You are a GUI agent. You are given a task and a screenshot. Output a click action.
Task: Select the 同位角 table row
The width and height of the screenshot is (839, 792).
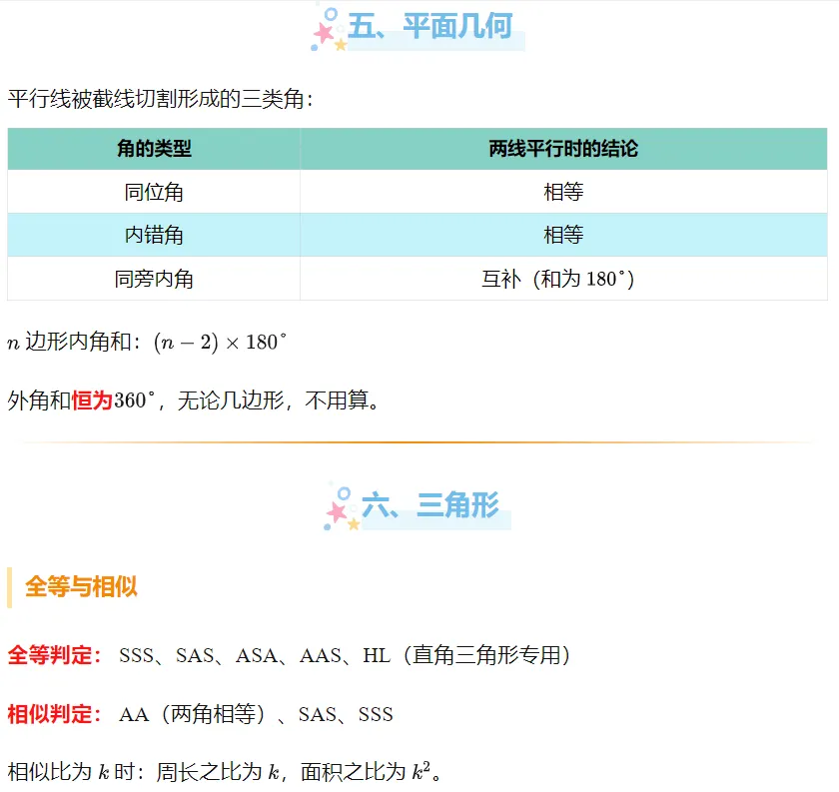(154, 192)
